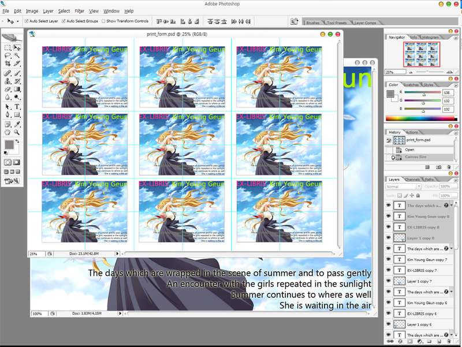
Task: Expand layer effects of Kim Young Geun copy 7's upper text layer
Action: 452,249
